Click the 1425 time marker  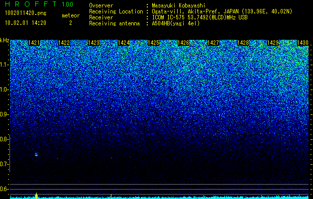pyautogui.click(x=153, y=43)
